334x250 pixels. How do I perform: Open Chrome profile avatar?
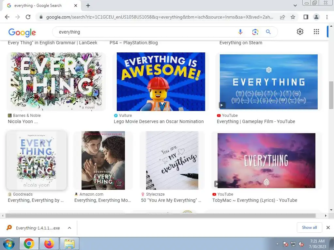tap(316, 17)
